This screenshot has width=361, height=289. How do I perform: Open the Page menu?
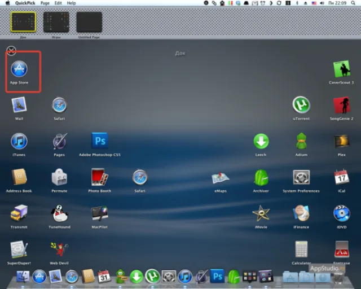tap(45, 3)
